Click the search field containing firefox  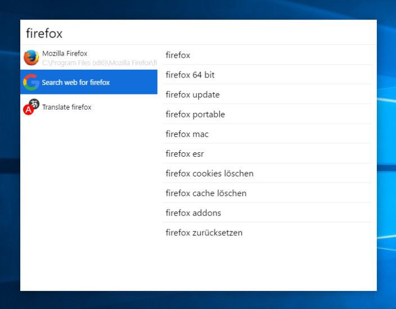198,33
